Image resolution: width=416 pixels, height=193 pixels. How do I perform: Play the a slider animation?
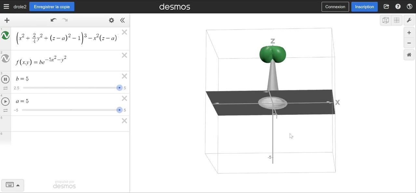point(6,101)
